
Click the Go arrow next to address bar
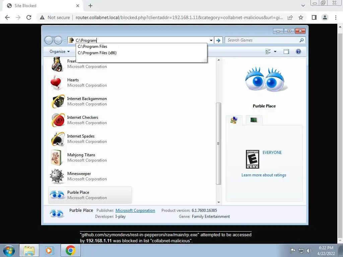pyautogui.click(x=218, y=40)
